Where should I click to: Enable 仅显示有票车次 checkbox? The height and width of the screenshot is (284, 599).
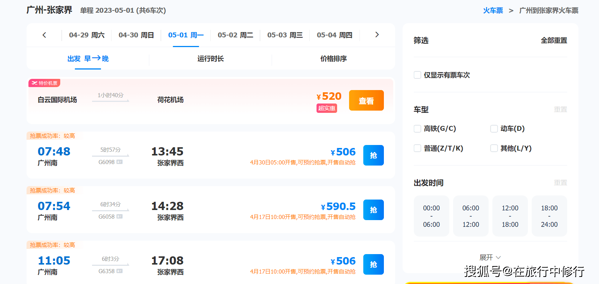(x=418, y=75)
